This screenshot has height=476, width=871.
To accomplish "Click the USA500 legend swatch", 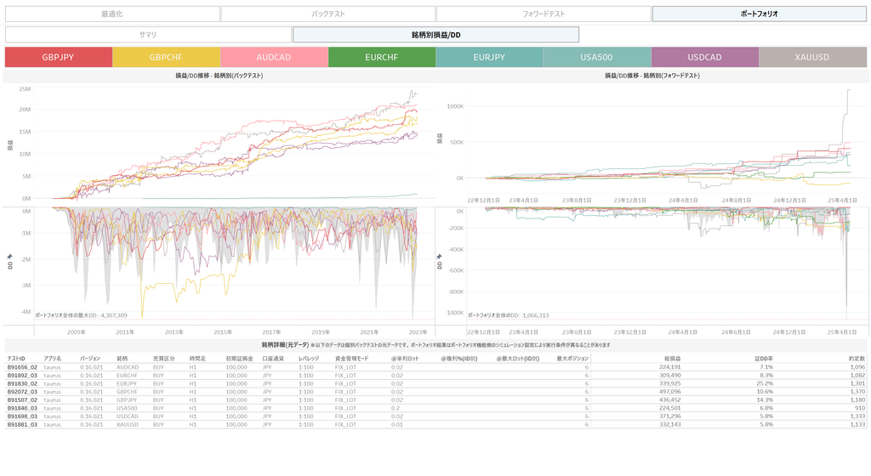I will pyautogui.click(x=597, y=57).
